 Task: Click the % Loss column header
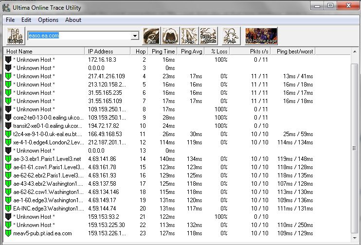coord(217,52)
